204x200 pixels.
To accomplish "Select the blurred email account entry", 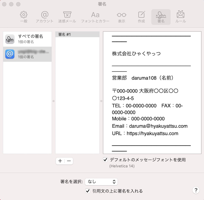I will (27, 54).
